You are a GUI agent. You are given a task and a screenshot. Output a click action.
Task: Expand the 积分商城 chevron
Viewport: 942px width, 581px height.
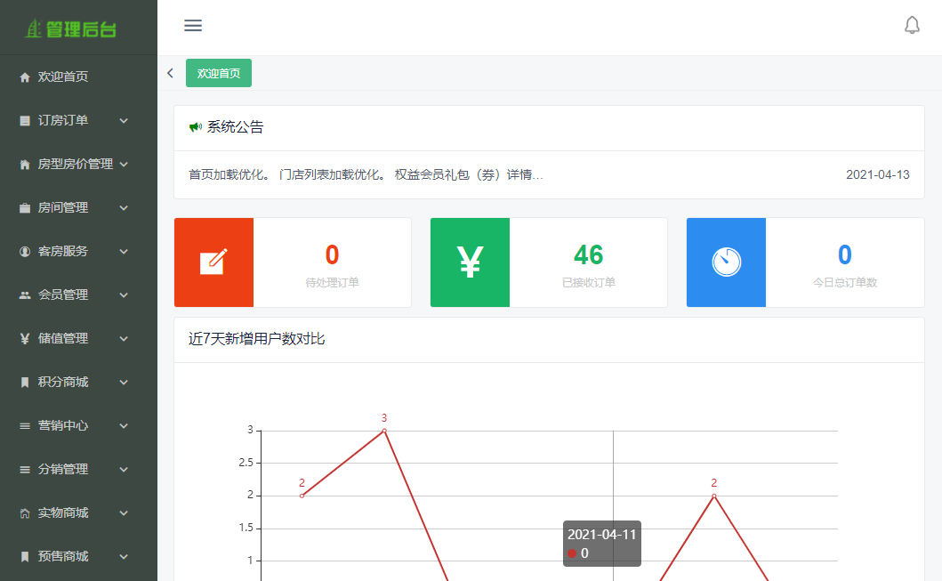click(x=124, y=382)
